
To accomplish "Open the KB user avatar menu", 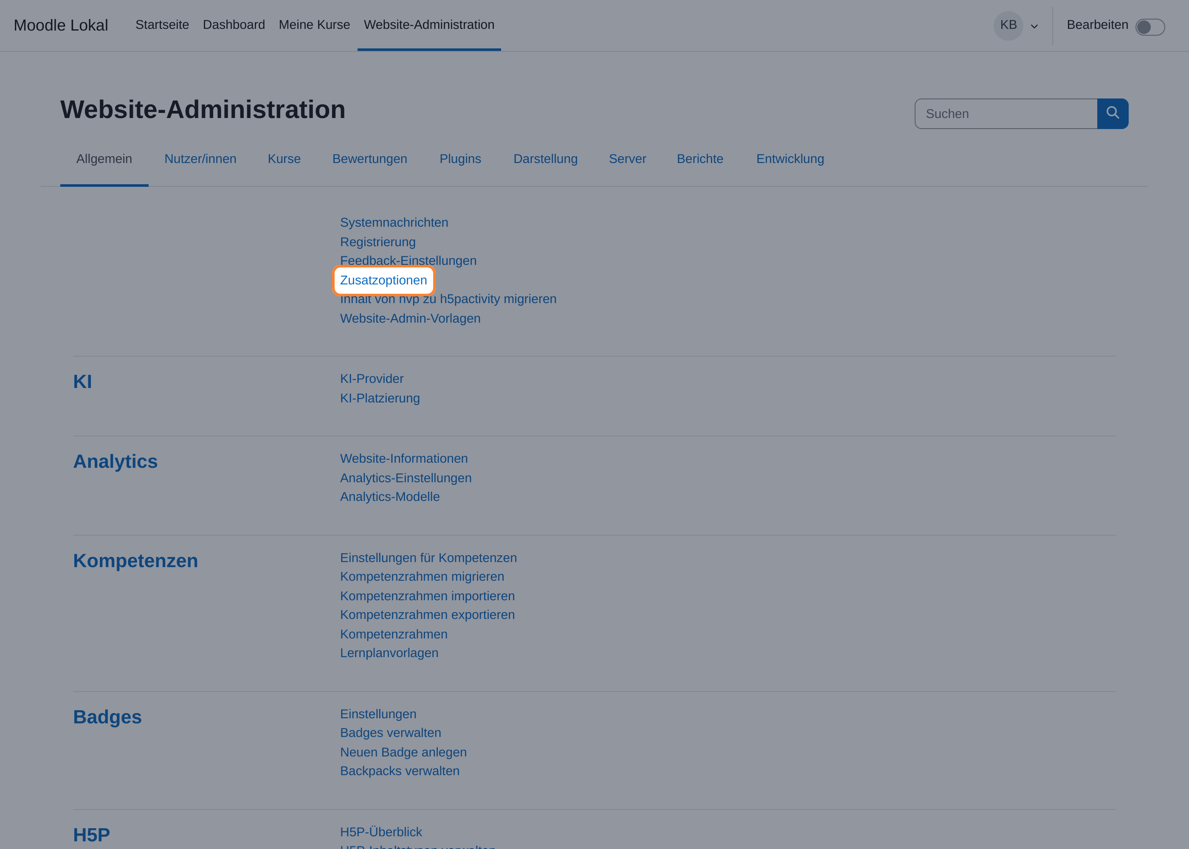I will (x=1008, y=25).
